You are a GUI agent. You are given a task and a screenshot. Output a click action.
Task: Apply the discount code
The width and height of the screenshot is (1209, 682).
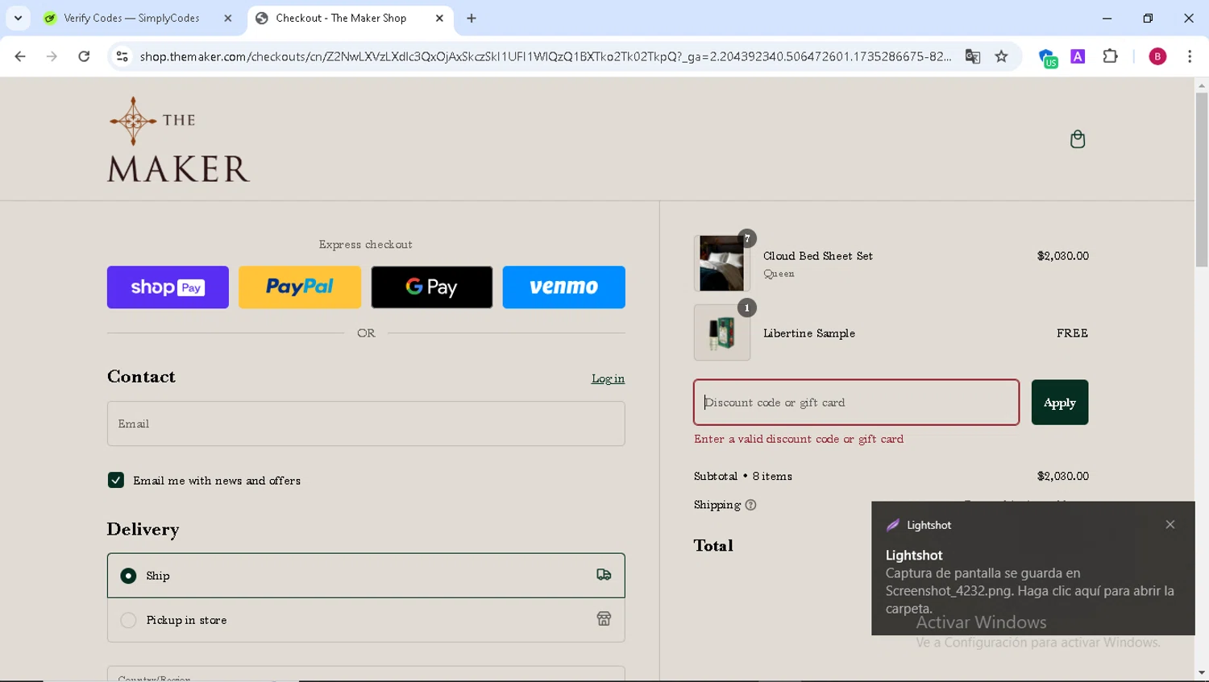1059,403
